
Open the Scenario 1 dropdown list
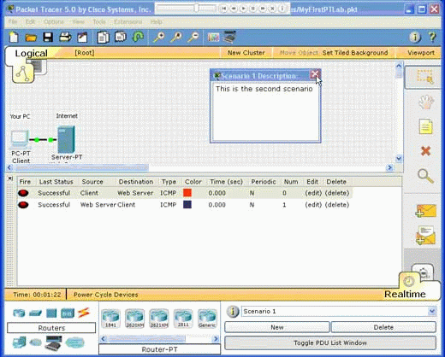[x=432, y=311]
